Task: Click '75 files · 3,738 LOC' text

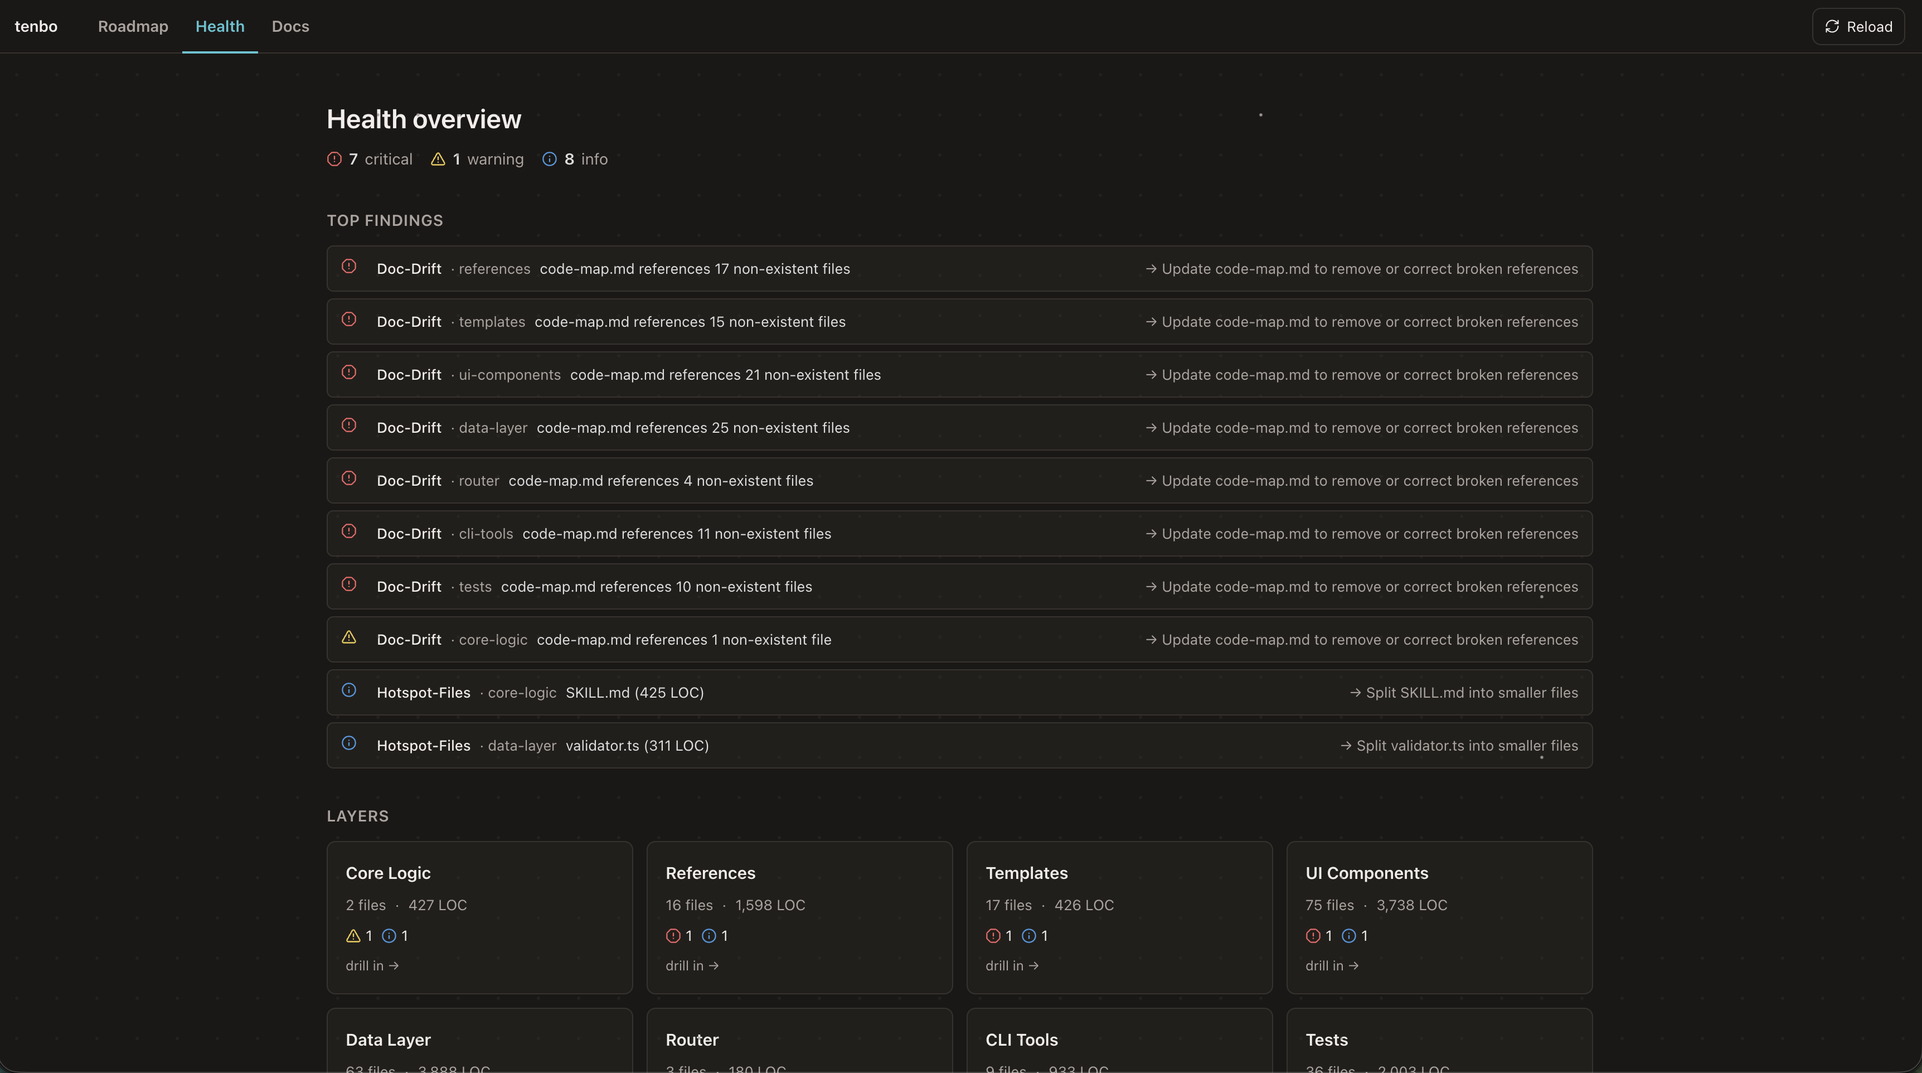Action: (x=1377, y=906)
